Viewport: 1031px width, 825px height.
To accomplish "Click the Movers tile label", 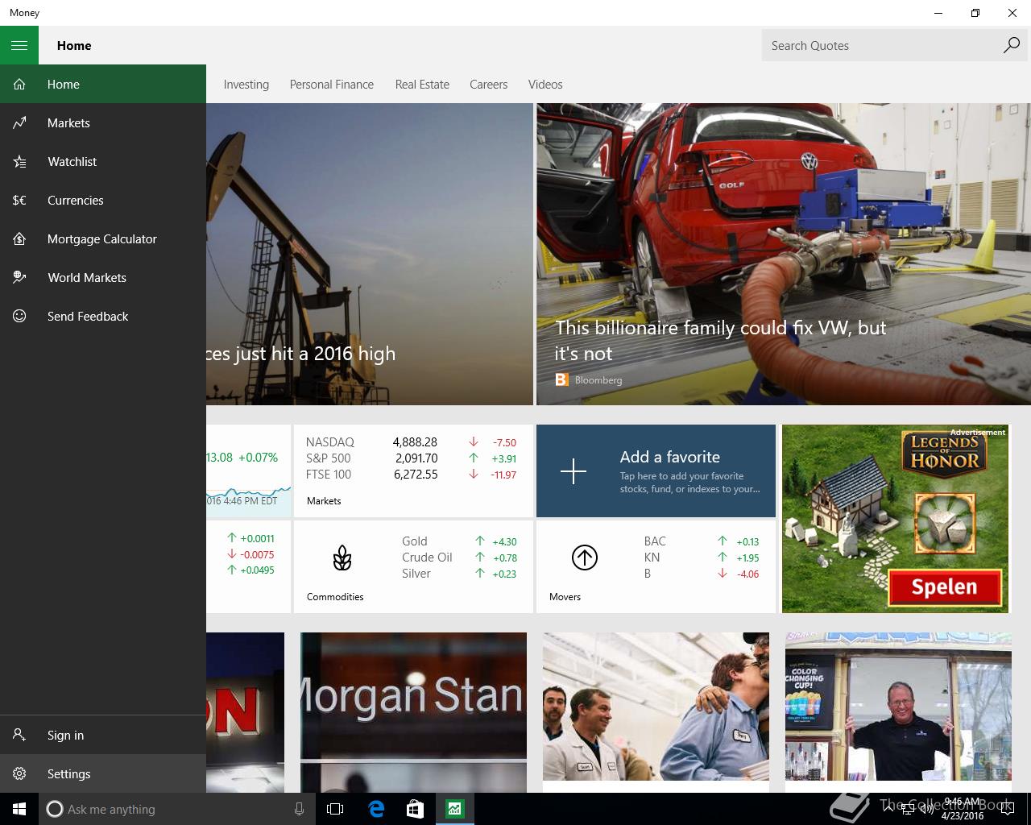I will tap(565, 596).
